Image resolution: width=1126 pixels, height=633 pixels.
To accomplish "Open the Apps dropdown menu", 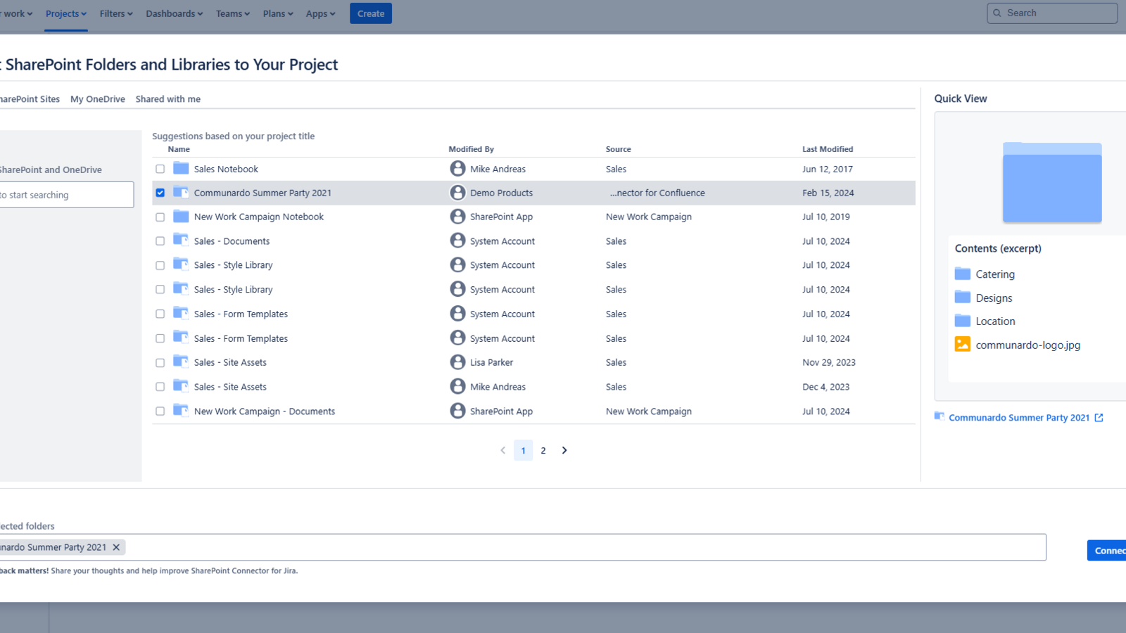I will coord(320,13).
